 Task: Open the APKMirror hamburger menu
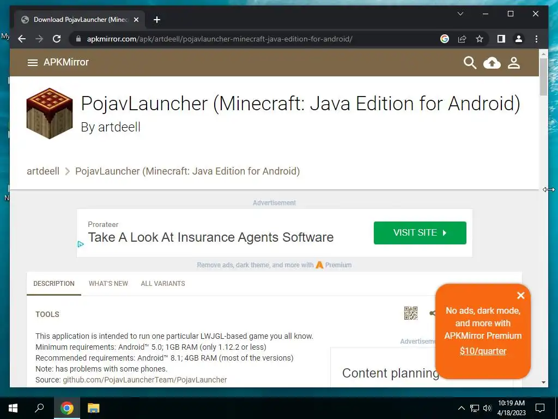coord(32,63)
